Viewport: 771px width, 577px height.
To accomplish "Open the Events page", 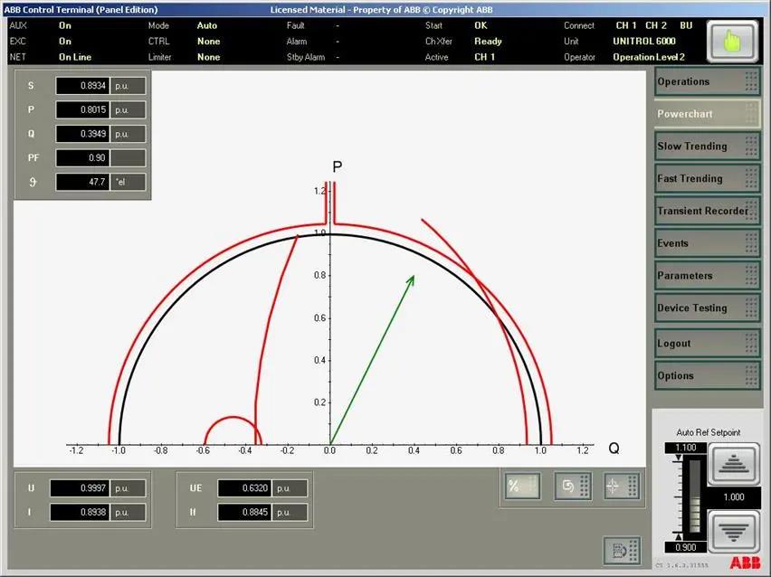I will click(707, 243).
